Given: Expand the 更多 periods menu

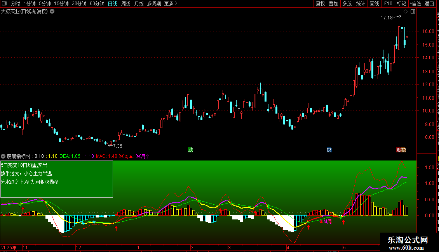Looking at the screenshot, I should (x=171, y=3).
